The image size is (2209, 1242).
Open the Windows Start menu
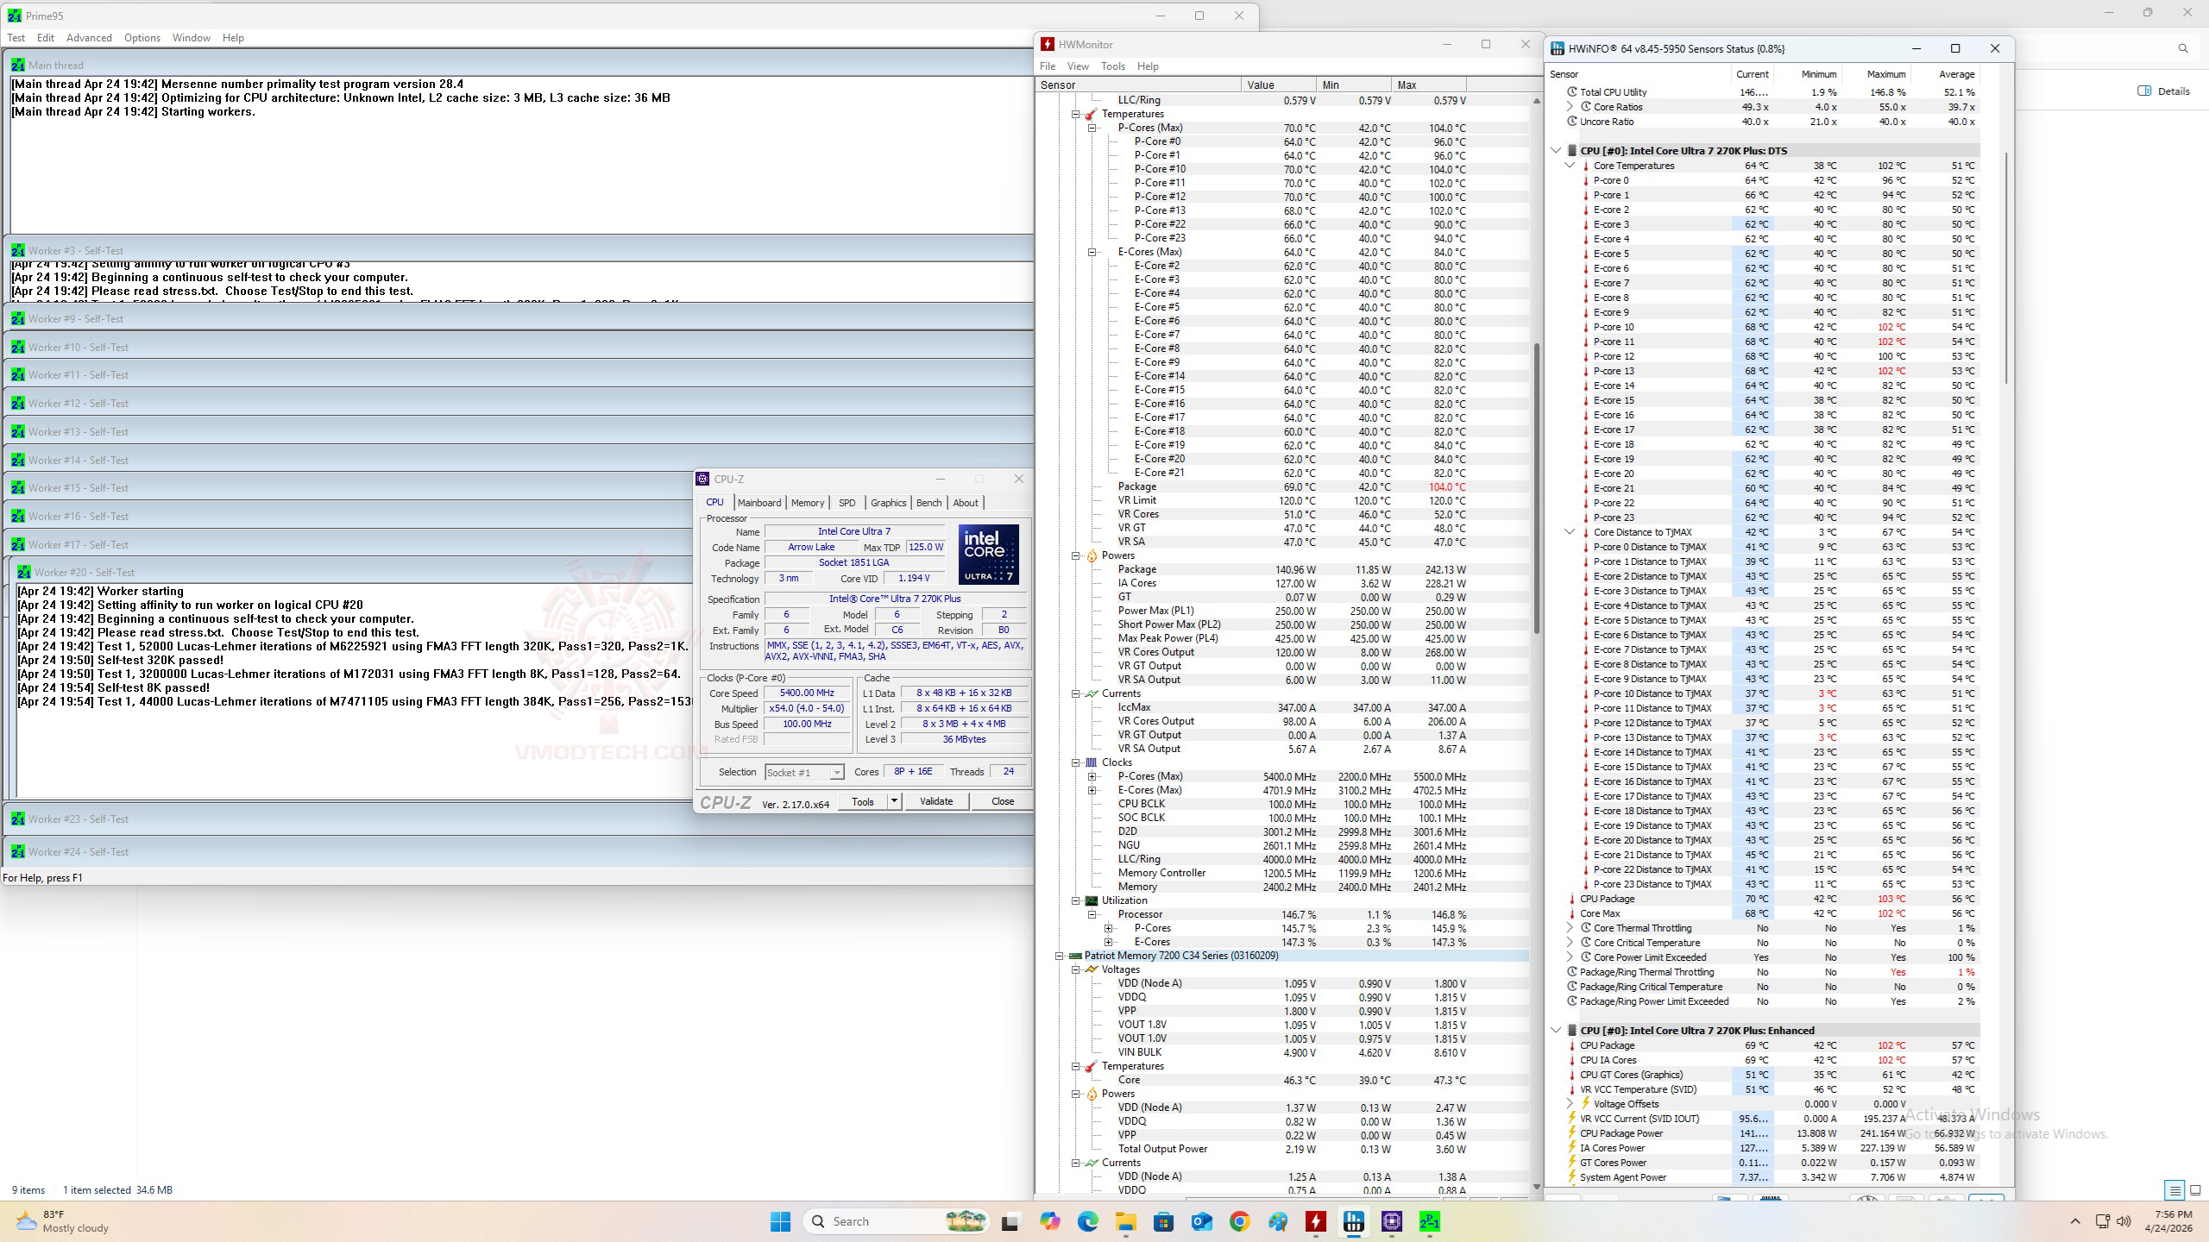click(x=780, y=1221)
